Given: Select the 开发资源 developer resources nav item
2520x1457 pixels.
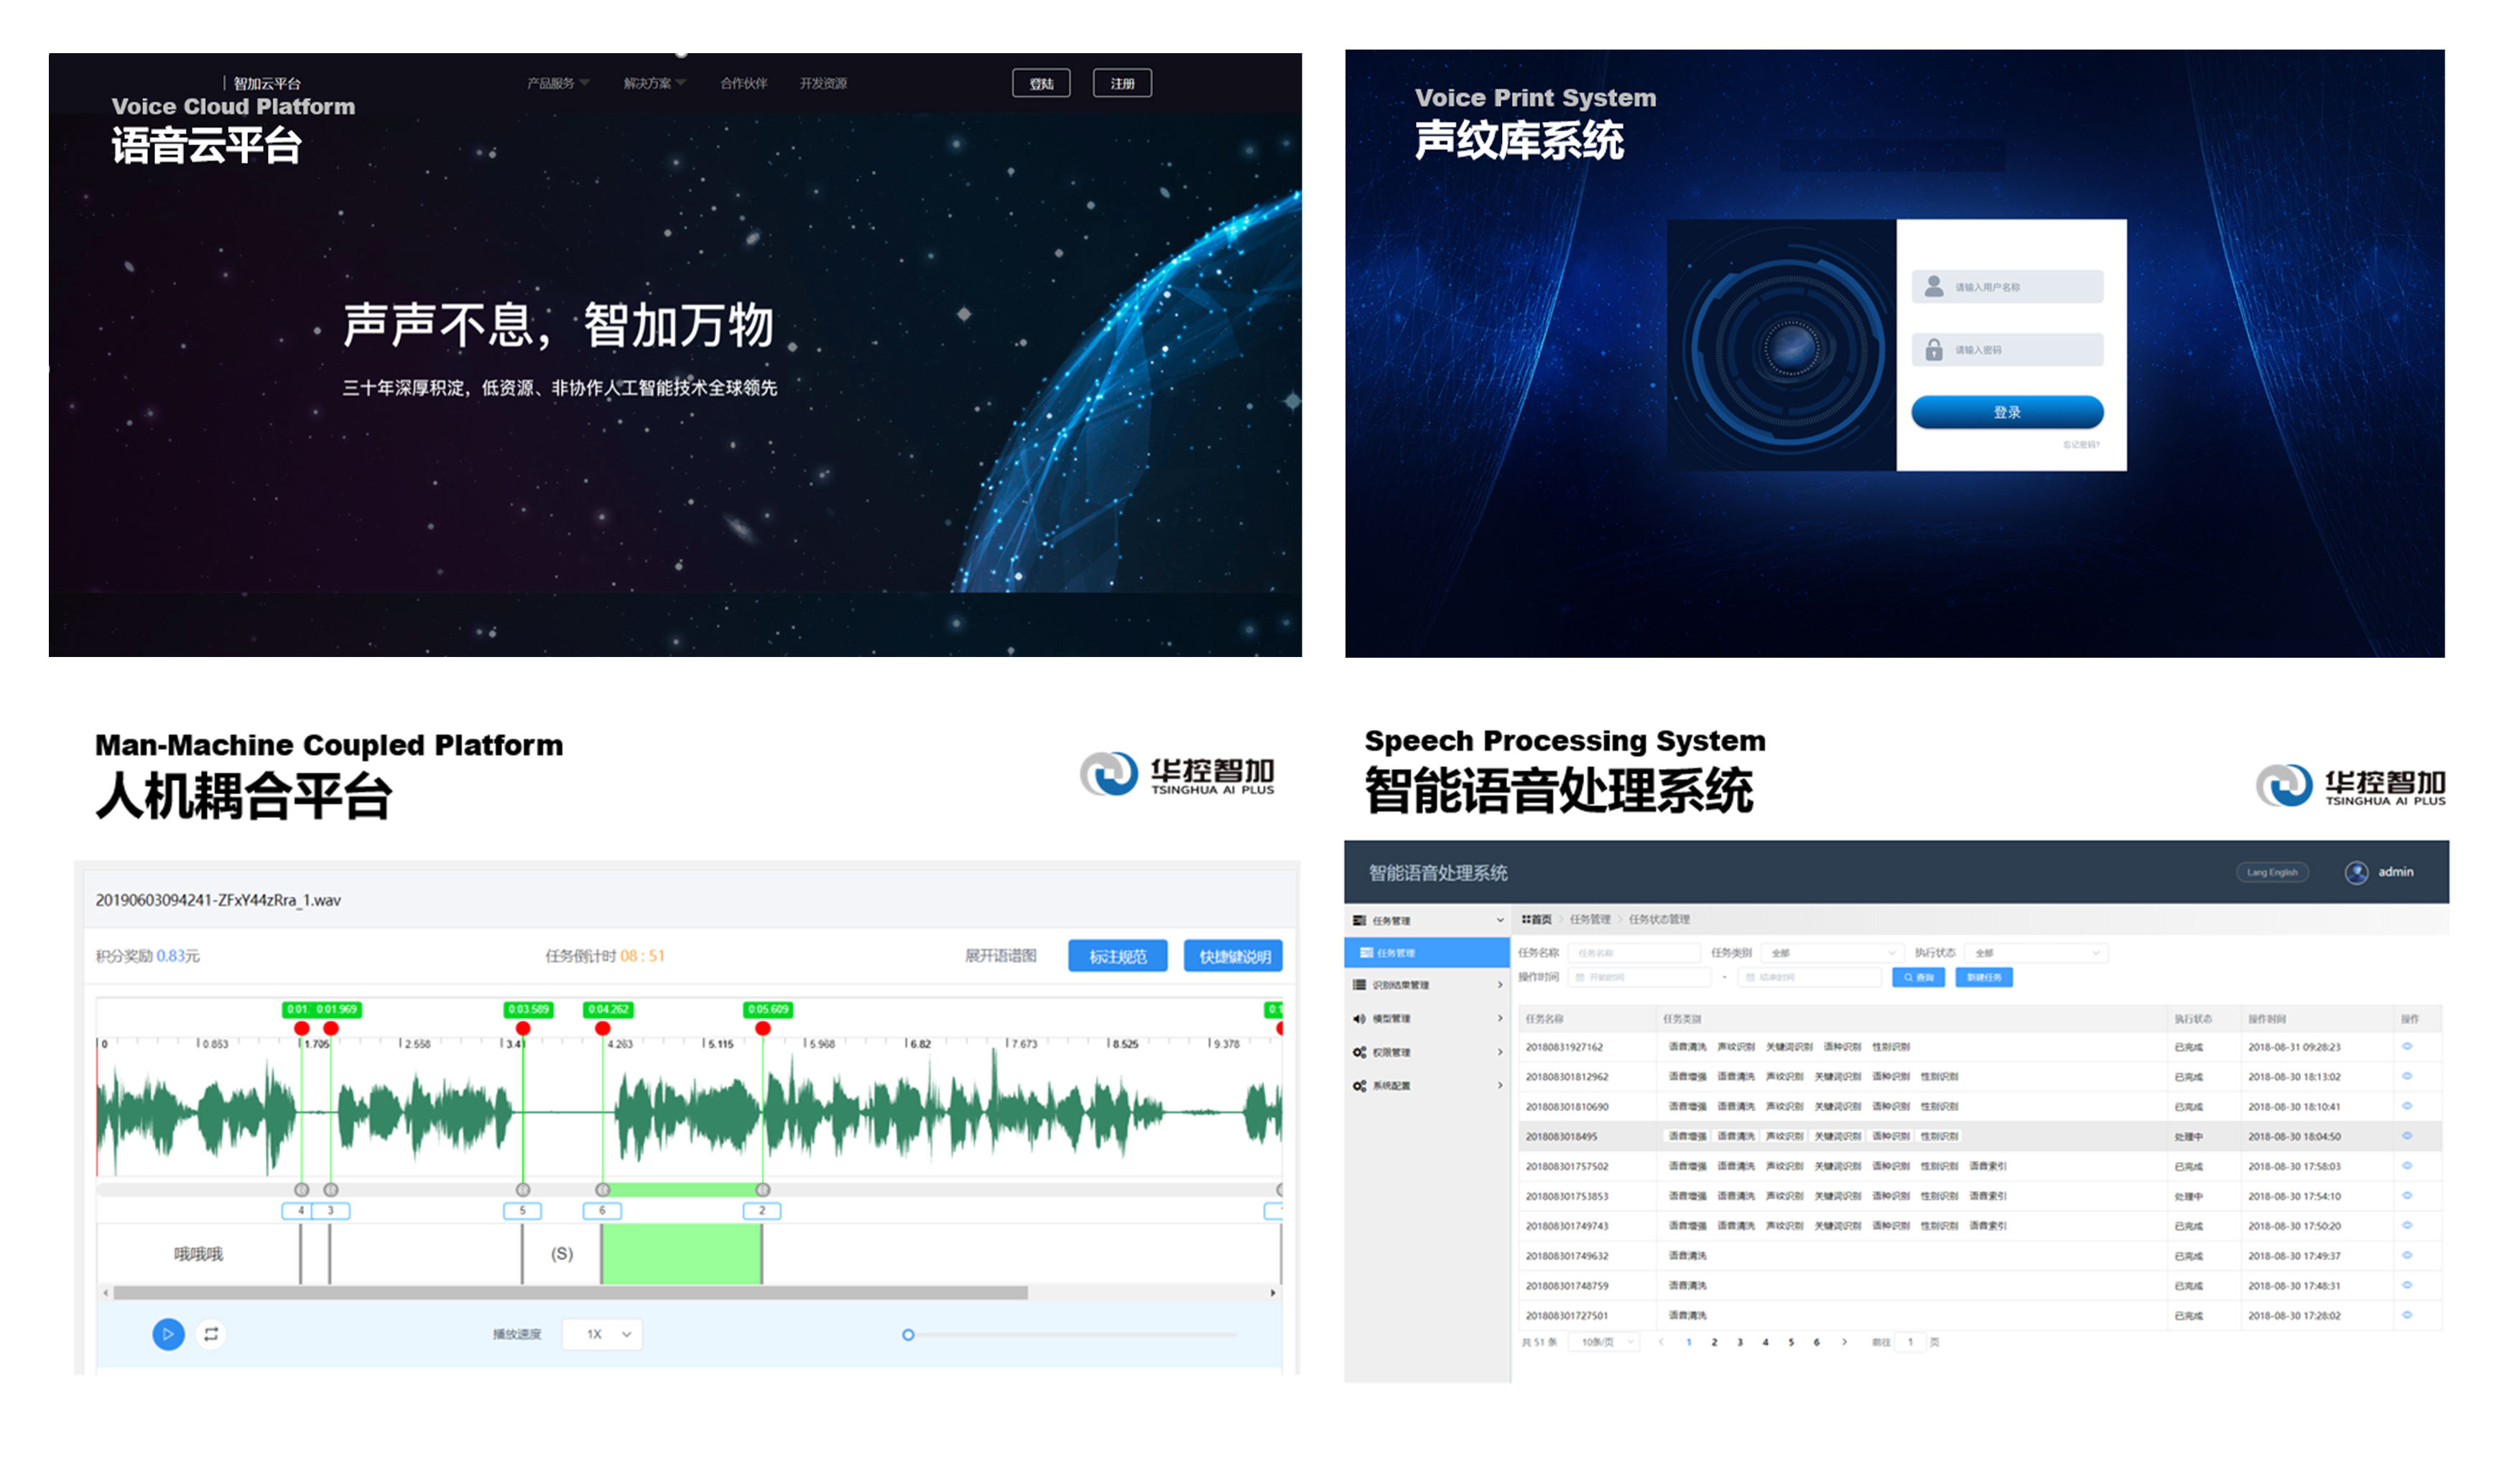Looking at the screenshot, I should (825, 83).
